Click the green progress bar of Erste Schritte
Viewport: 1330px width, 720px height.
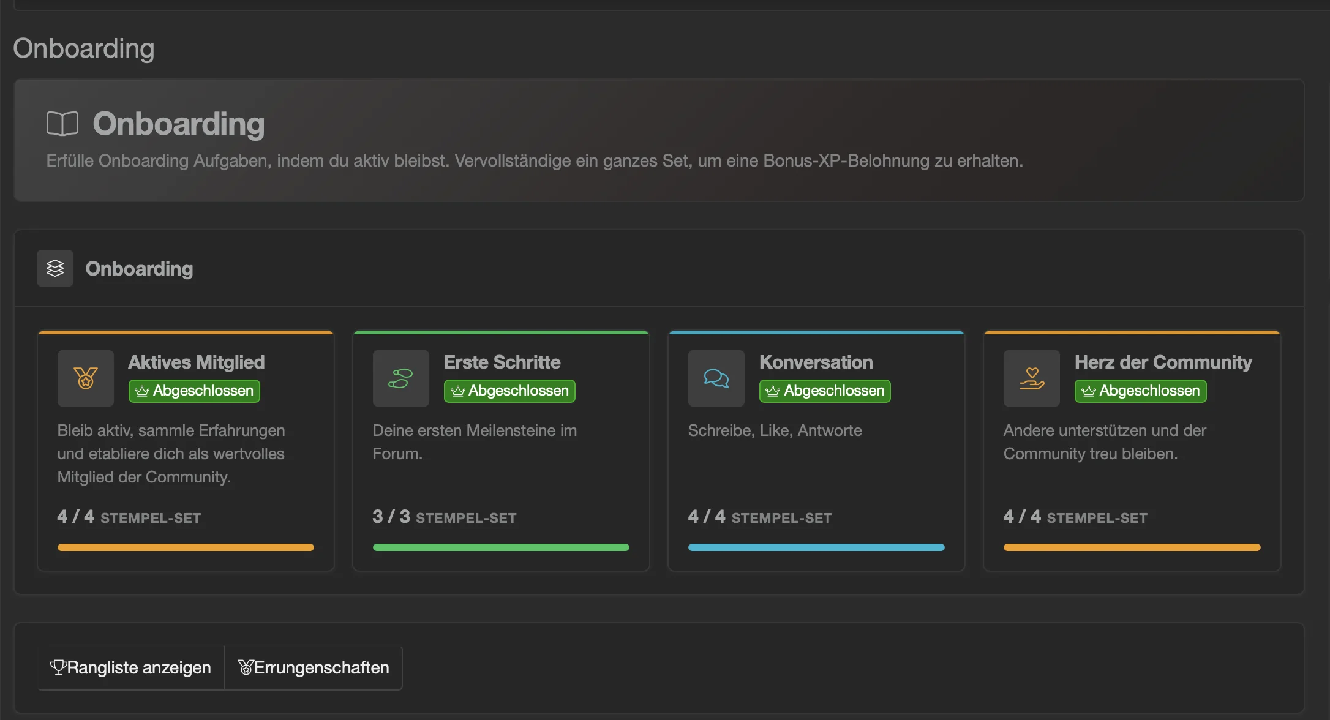click(501, 547)
